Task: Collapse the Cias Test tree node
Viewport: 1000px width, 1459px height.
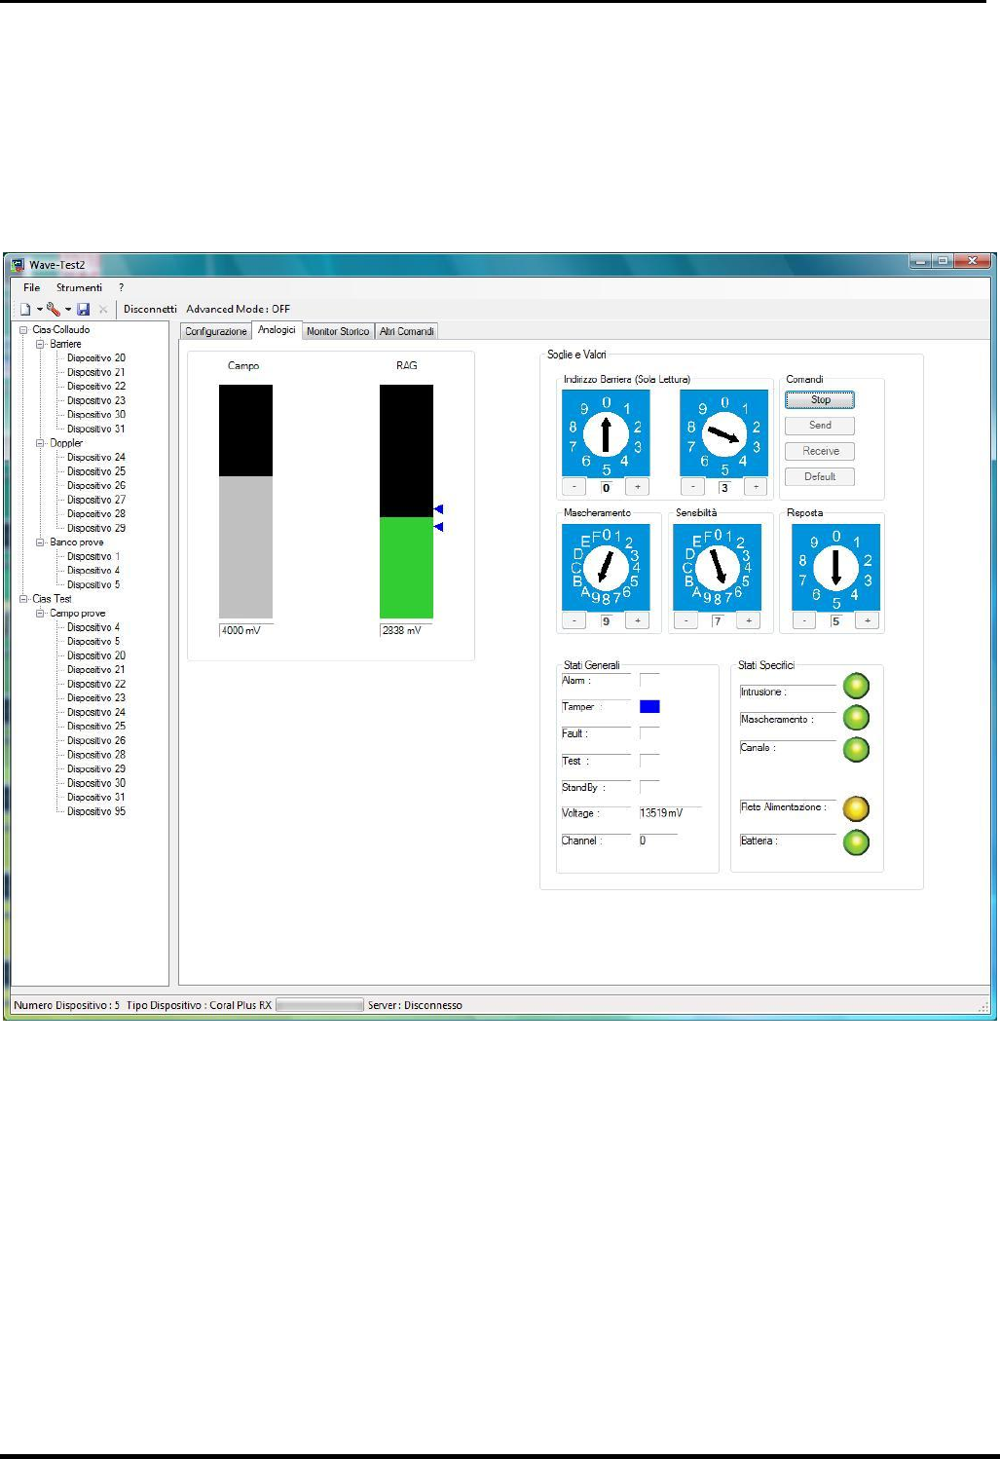Action: [23, 599]
